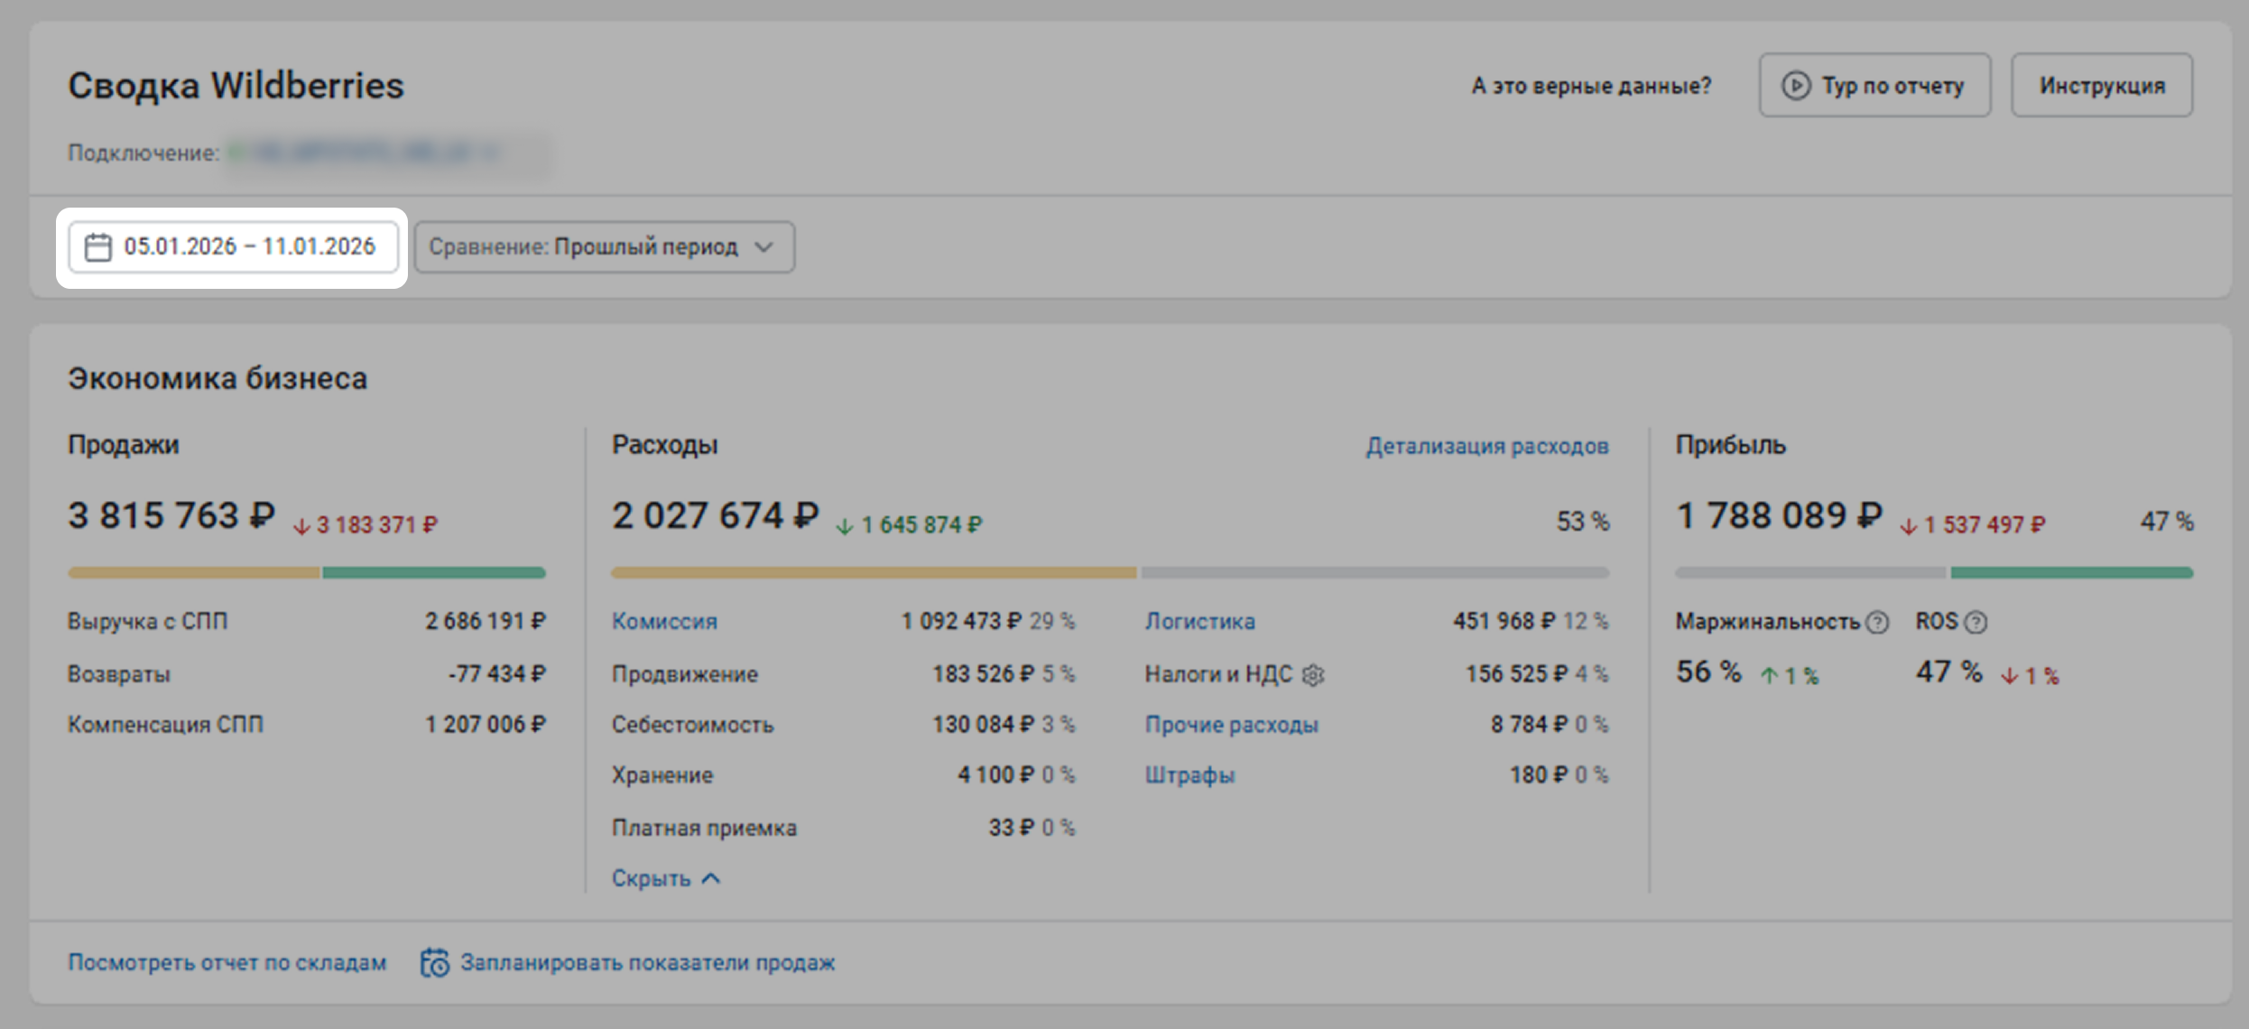Open the Штрафы expense link
The width and height of the screenshot is (2249, 1029).
(1189, 774)
